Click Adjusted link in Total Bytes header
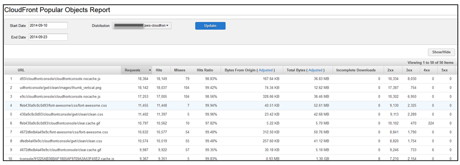Image resolution: width=460 pixels, height=165 pixels. click(x=315, y=70)
